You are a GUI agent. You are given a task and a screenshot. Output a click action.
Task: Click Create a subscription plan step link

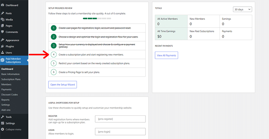(x=91, y=55)
